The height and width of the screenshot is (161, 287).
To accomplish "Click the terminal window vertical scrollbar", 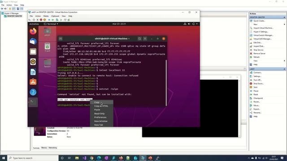I will pos(166,83).
